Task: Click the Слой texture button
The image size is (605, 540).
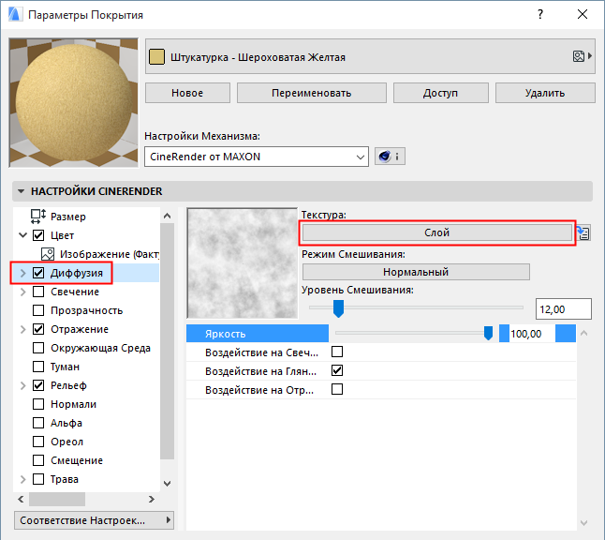Action: coord(436,232)
